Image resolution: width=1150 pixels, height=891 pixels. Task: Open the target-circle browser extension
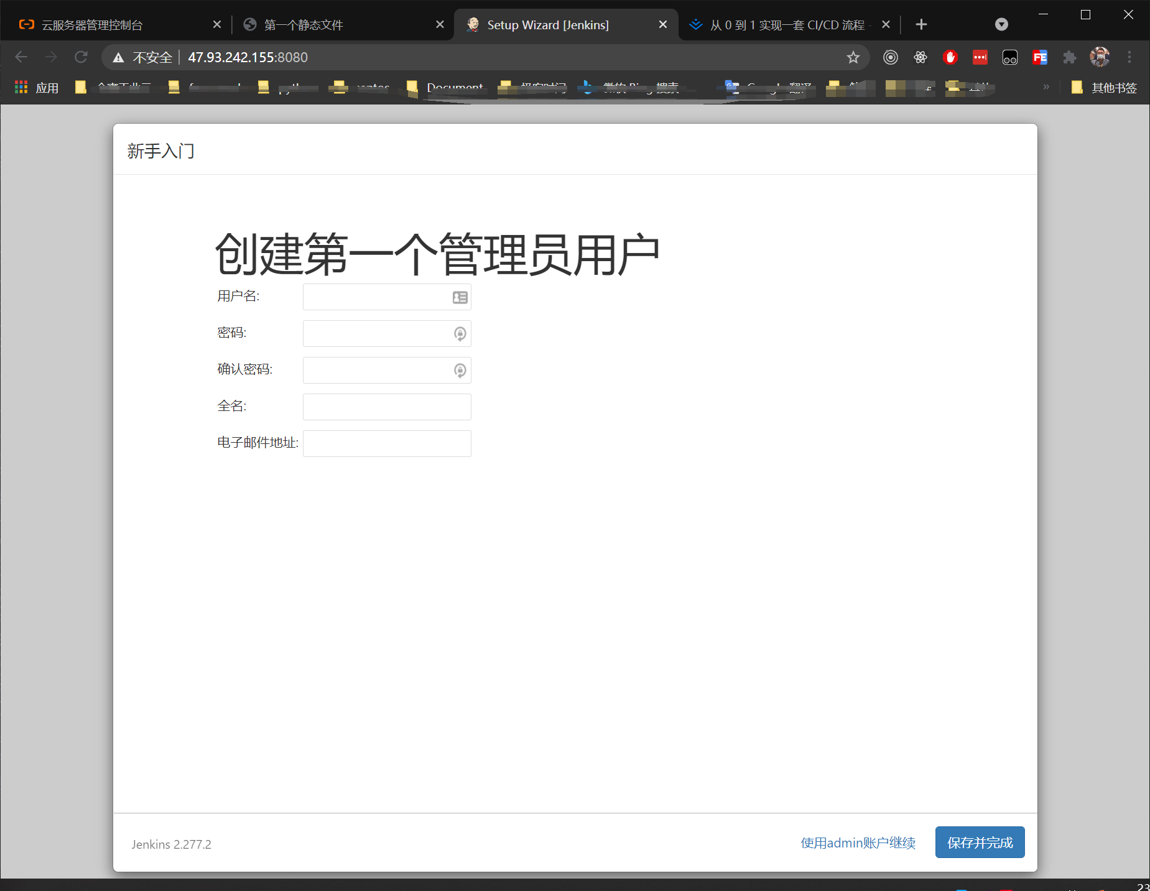pyautogui.click(x=891, y=57)
